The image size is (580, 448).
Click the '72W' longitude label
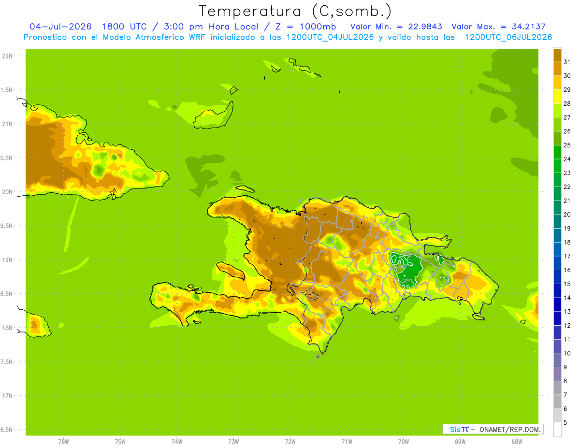pos(290,441)
